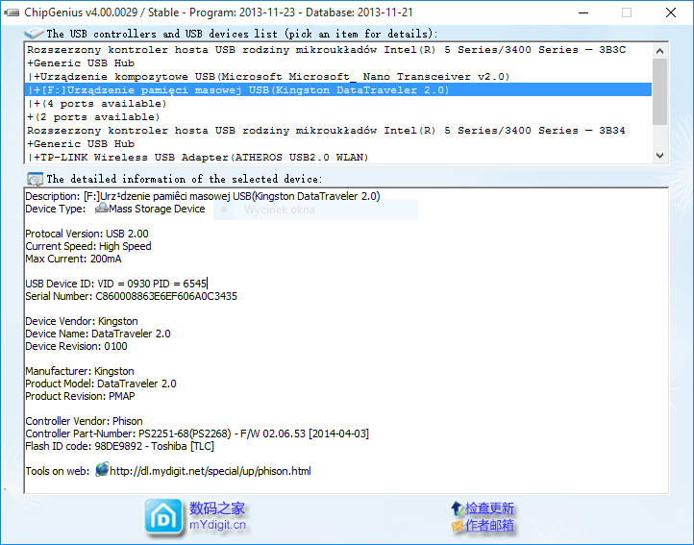
Task: Open the blue mYdigit house logo
Action: (163, 516)
